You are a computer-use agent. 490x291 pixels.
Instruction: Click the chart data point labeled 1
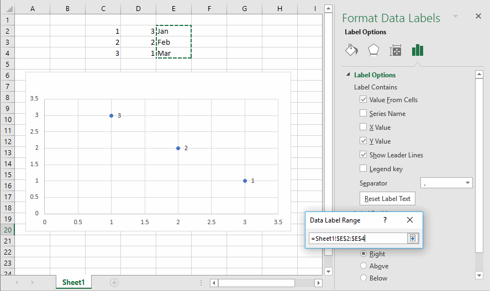[245, 181]
